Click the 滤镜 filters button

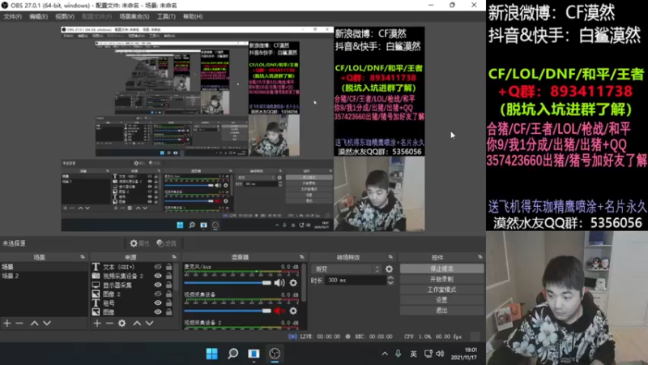(167, 243)
